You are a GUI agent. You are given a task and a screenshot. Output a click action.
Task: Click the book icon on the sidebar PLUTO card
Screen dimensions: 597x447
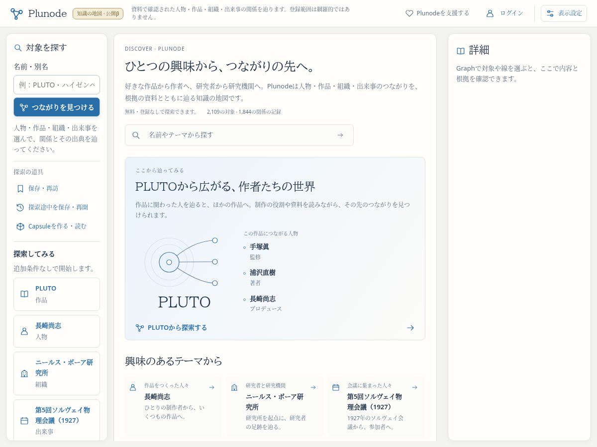click(24, 294)
